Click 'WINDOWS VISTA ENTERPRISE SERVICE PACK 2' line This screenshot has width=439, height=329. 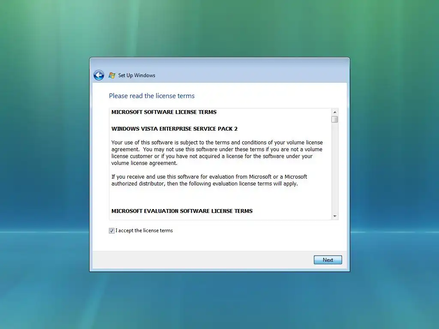(174, 129)
